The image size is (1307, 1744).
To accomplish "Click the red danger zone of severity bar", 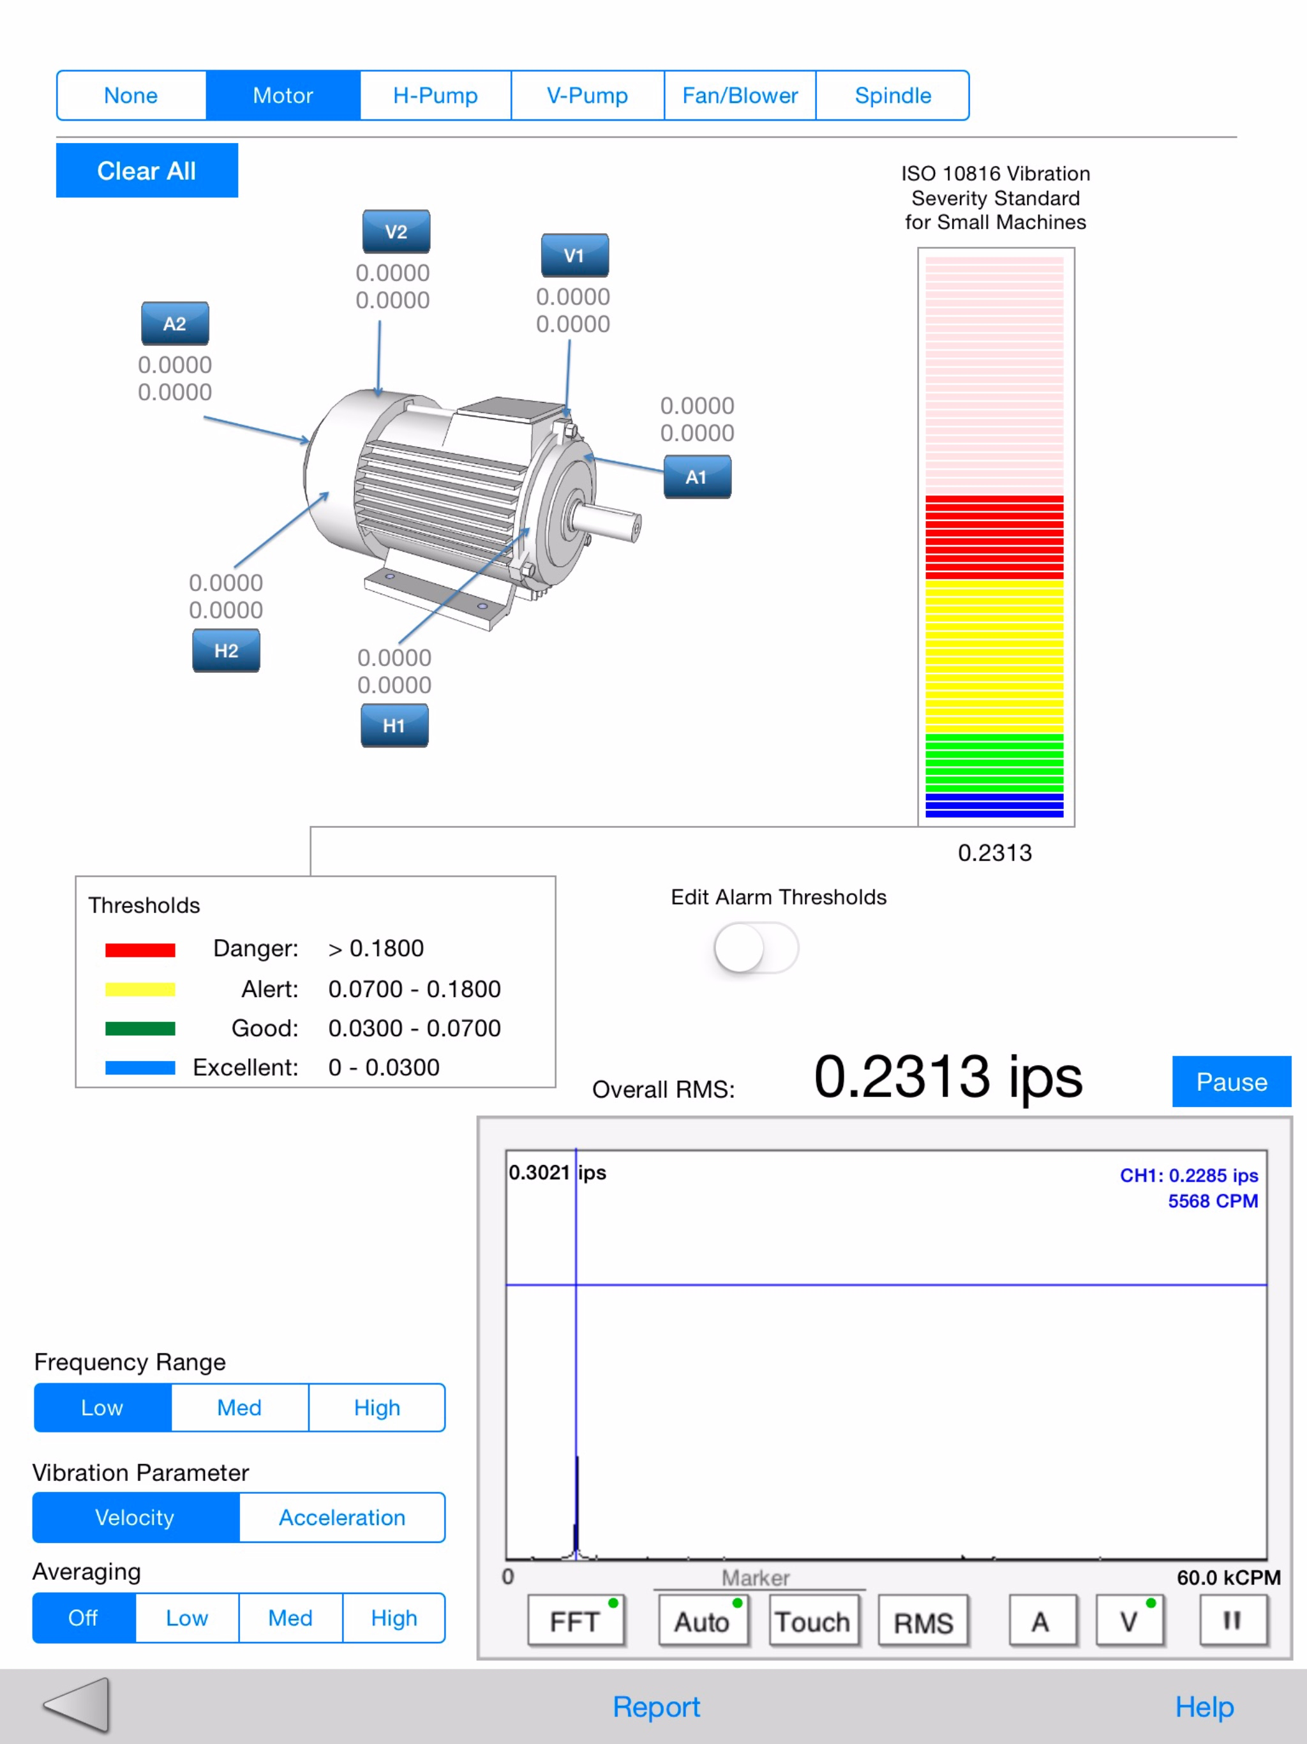I will [x=994, y=537].
